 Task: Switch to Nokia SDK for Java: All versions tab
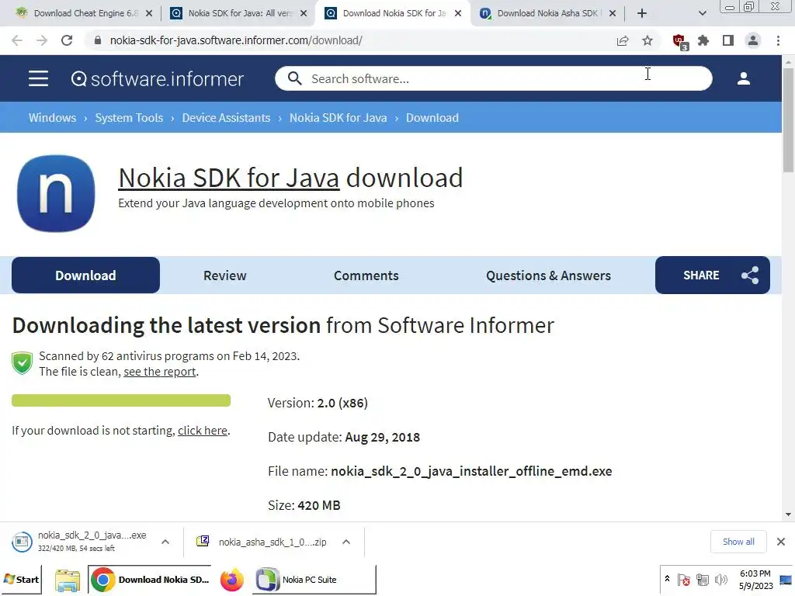(239, 13)
